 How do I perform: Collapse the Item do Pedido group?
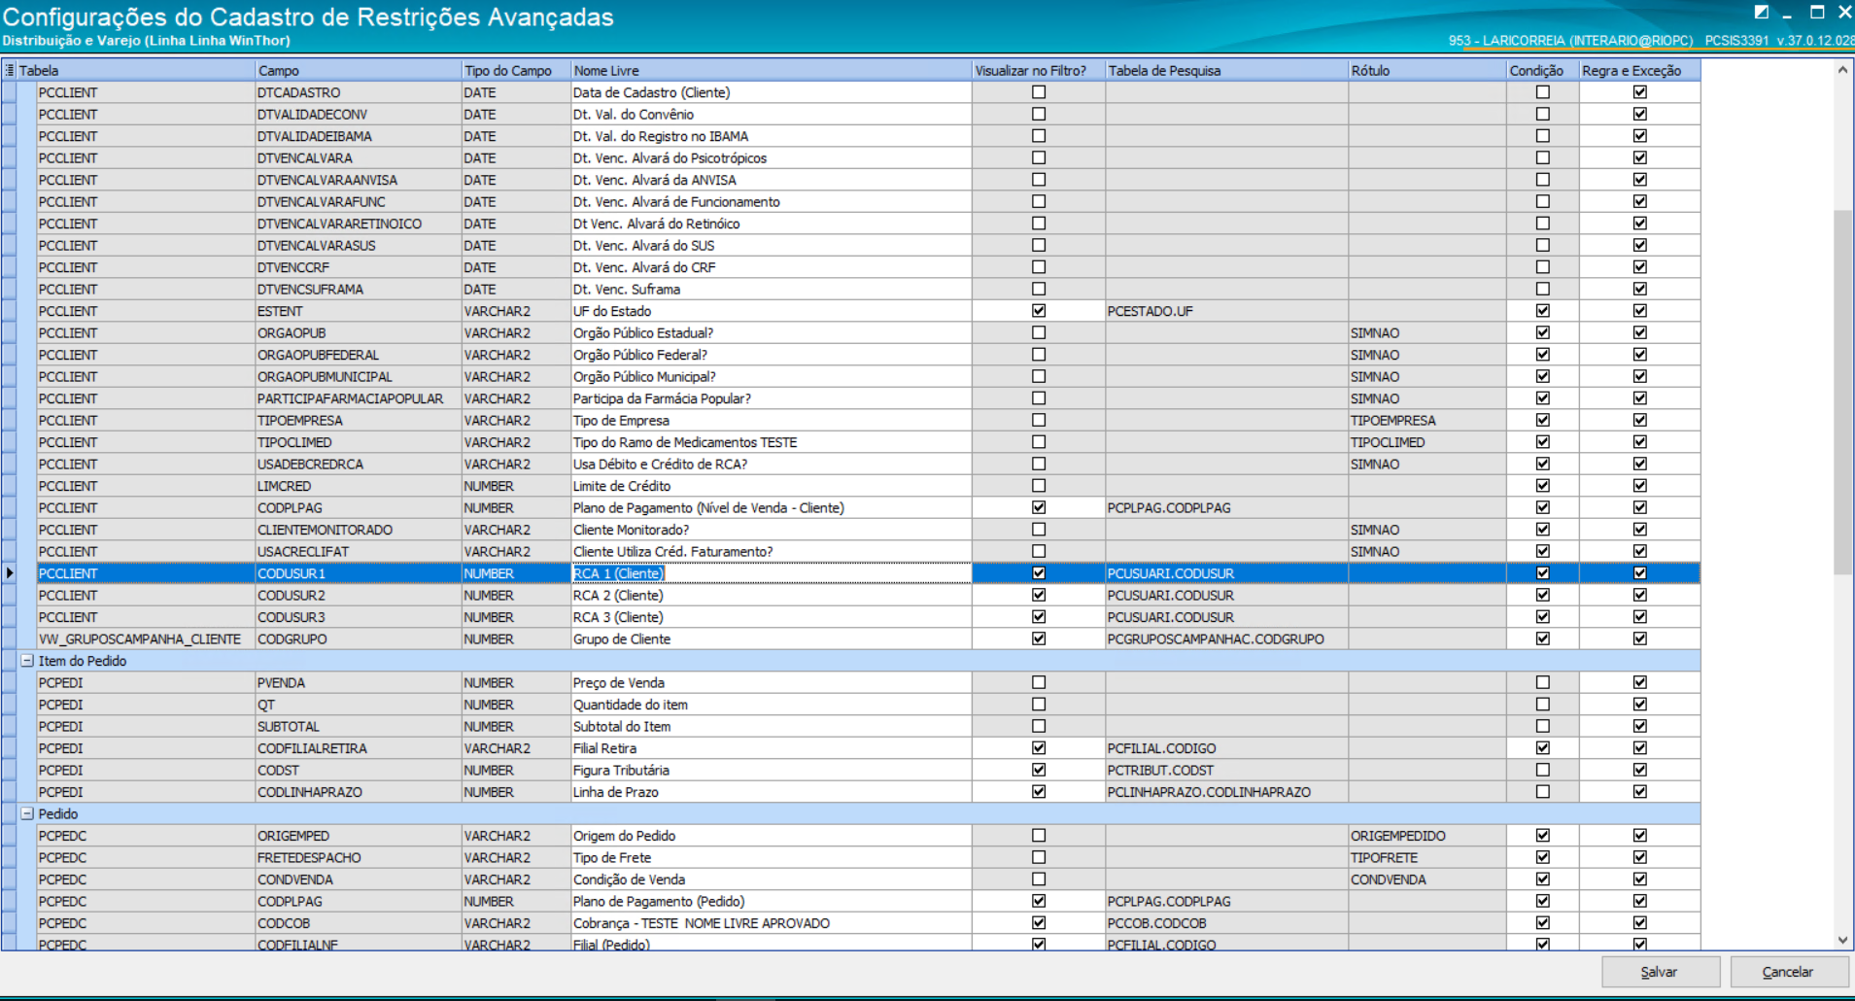pyautogui.click(x=27, y=661)
